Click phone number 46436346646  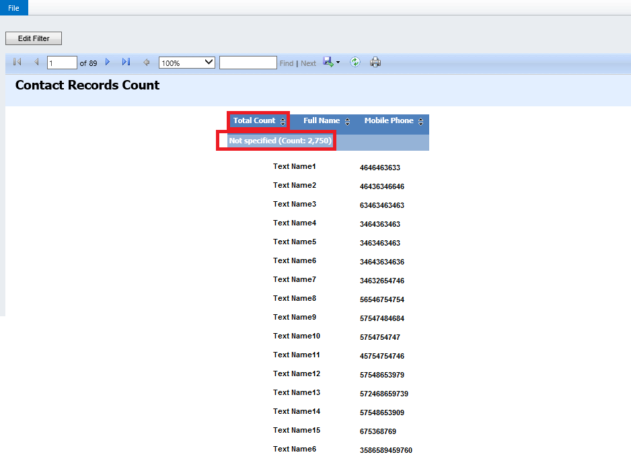(x=382, y=186)
